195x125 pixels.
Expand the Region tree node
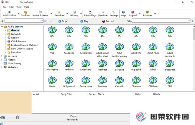coord(5,38)
